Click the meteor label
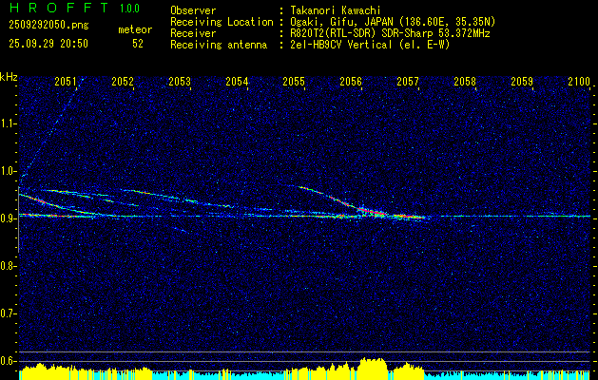The image size is (598, 380). (135, 29)
